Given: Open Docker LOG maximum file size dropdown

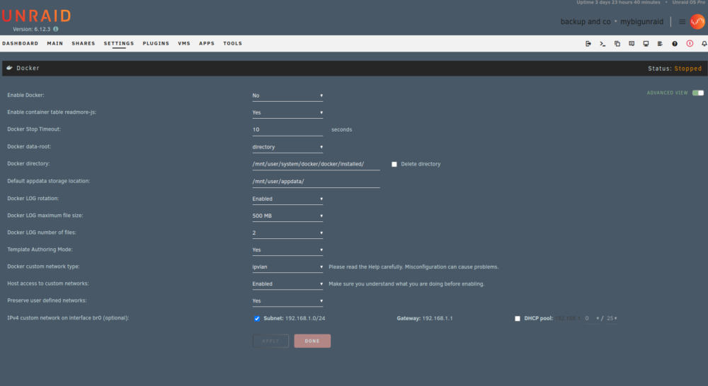Looking at the screenshot, I should (287, 216).
